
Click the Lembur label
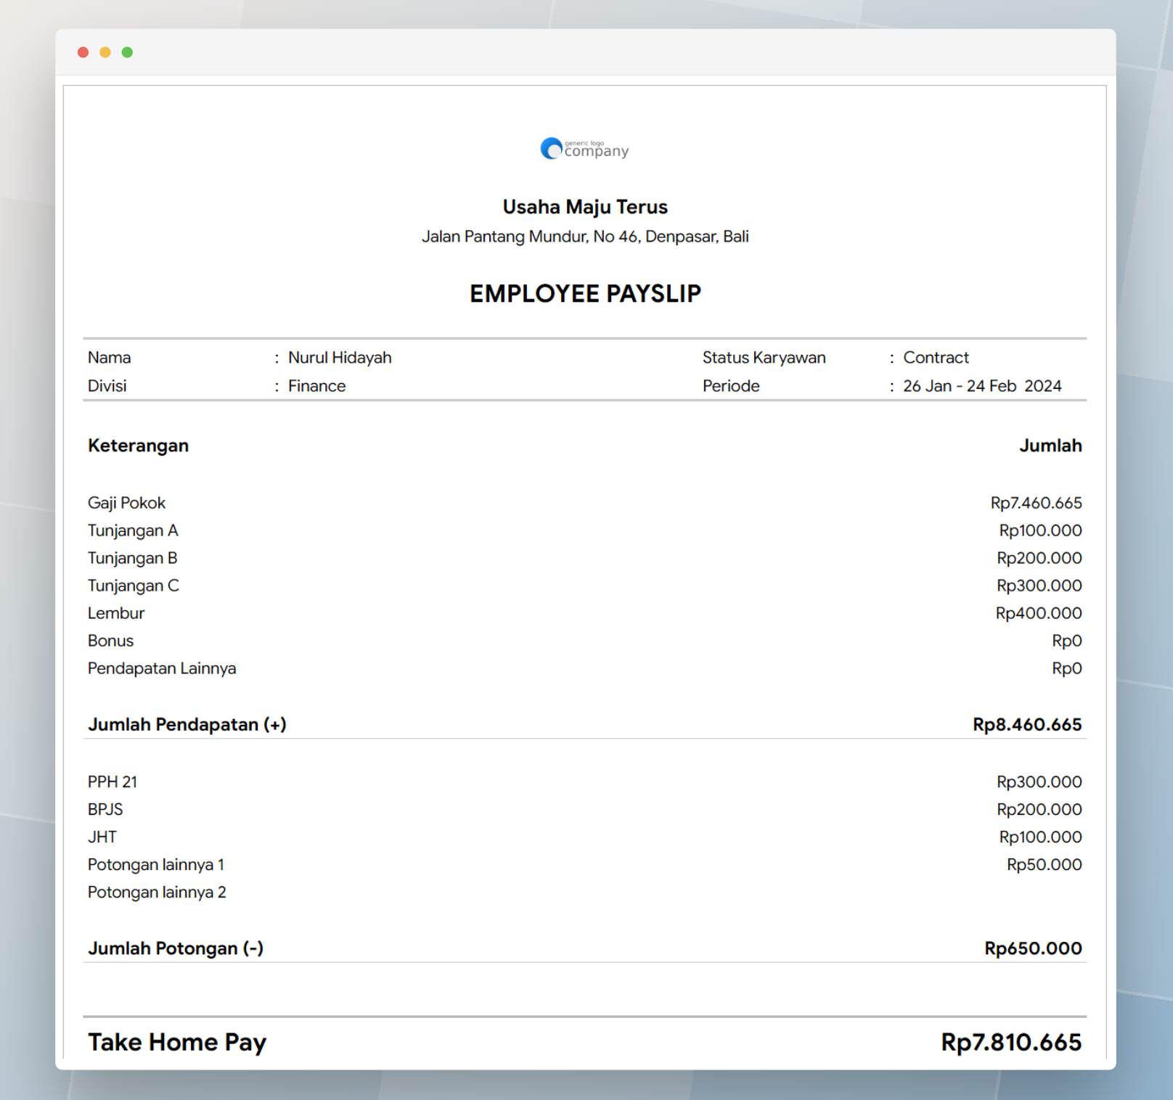point(116,613)
